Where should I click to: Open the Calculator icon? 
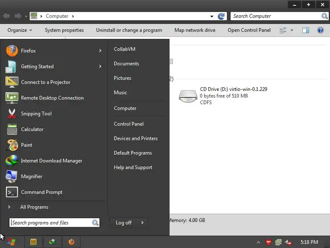pos(12,129)
